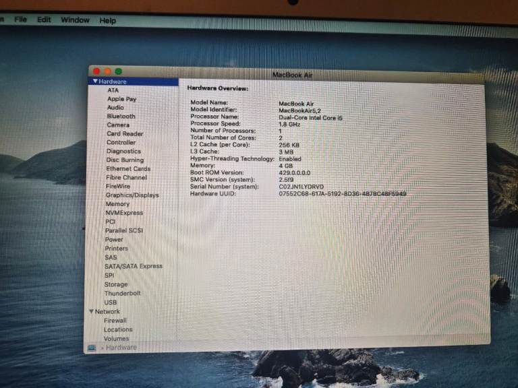This screenshot has width=518, height=388.
Task: Click the red close window button
Action: click(96, 71)
